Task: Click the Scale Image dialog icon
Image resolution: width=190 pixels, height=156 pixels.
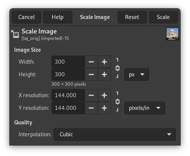Action: point(15,34)
